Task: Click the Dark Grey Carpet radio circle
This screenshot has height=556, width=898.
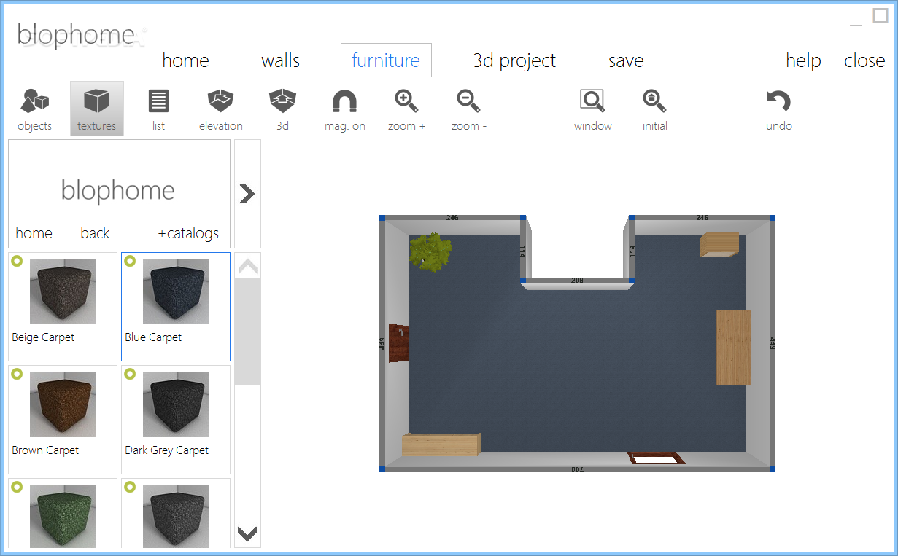Action: click(130, 374)
